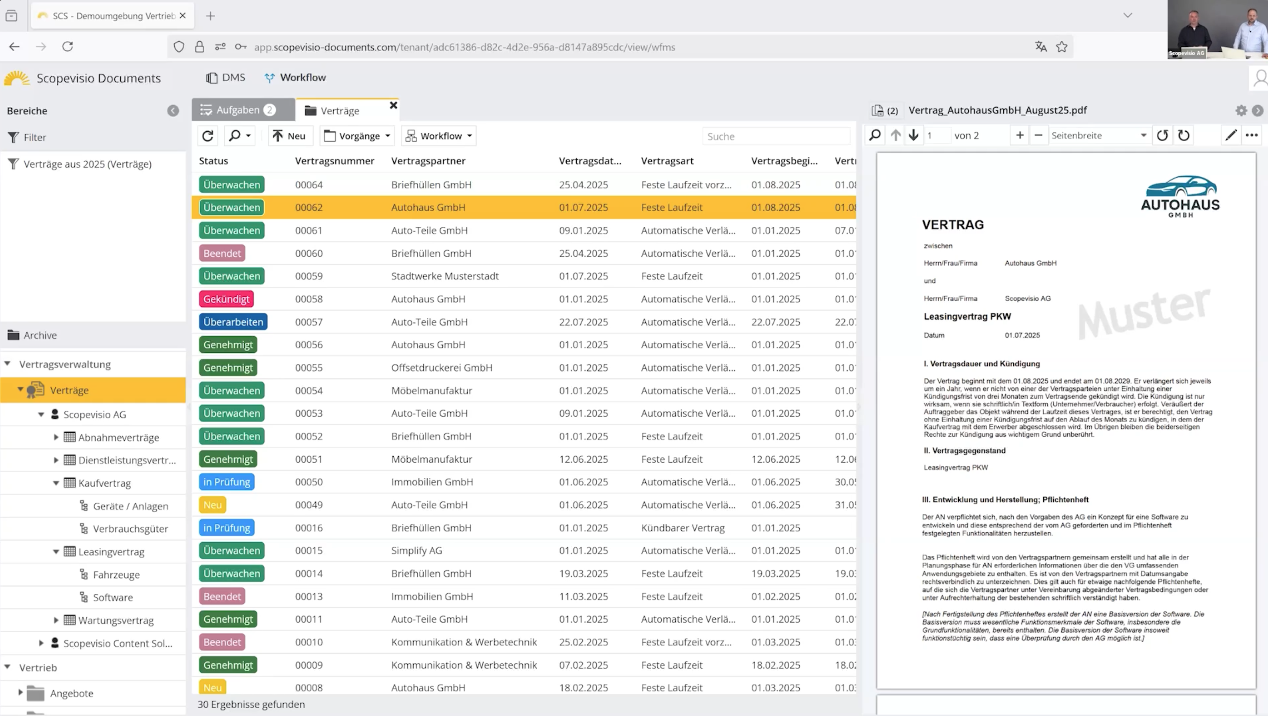Collapse the Bereiche sidebar panel
The height and width of the screenshot is (716, 1268).
173,111
